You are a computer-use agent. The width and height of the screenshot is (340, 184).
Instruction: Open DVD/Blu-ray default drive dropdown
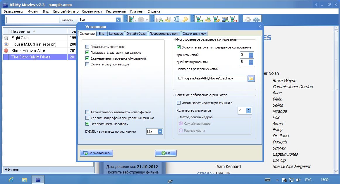tap(160, 131)
